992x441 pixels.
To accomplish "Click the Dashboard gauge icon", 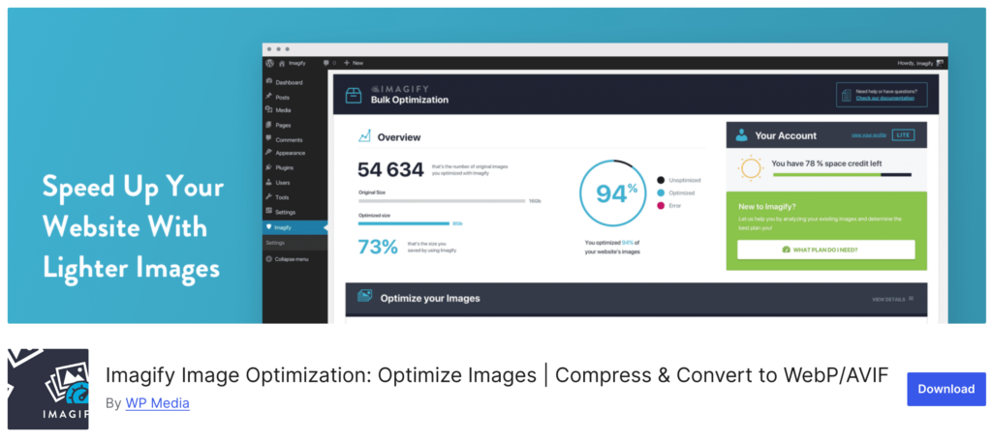I will pyautogui.click(x=269, y=81).
